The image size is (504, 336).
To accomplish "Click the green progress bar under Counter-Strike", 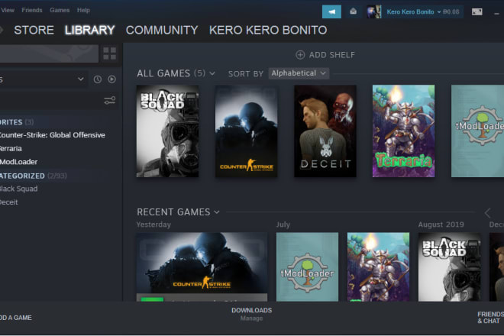I will pyautogui.click(x=152, y=299).
